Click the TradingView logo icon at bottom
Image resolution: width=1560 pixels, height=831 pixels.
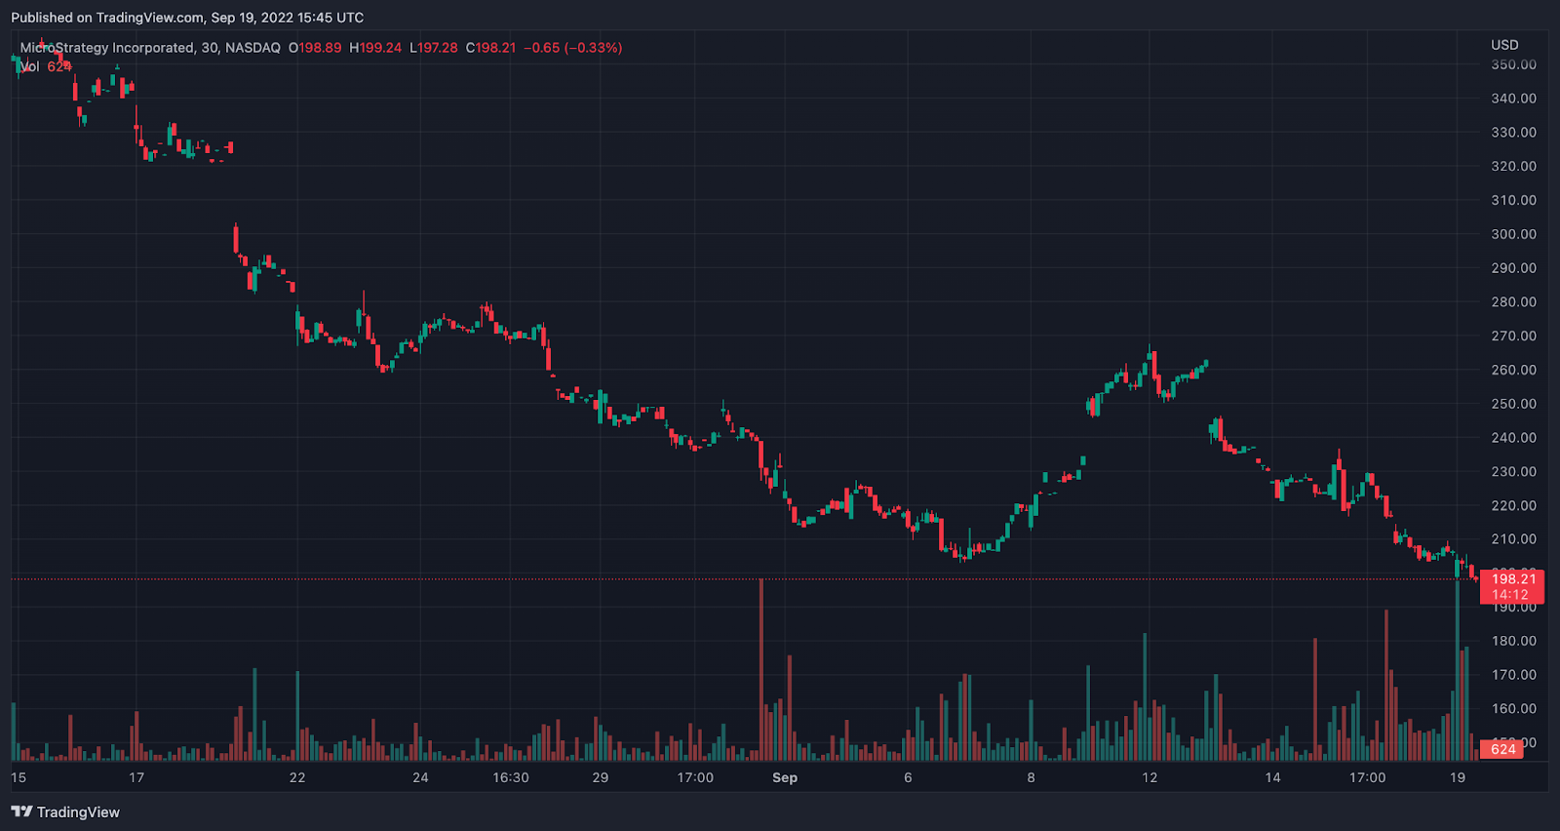[x=21, y=811]
